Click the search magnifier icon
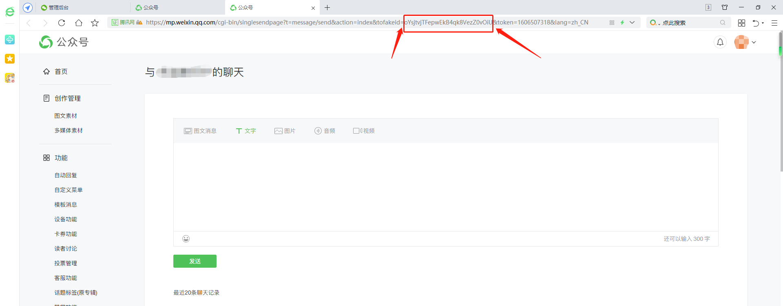Screen dimensions: 783x306 click(723, 22)
